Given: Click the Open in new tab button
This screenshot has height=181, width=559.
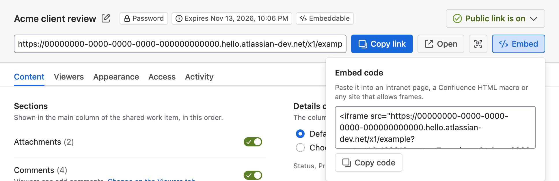Looking at the screenshot, I should click(441, 44).
